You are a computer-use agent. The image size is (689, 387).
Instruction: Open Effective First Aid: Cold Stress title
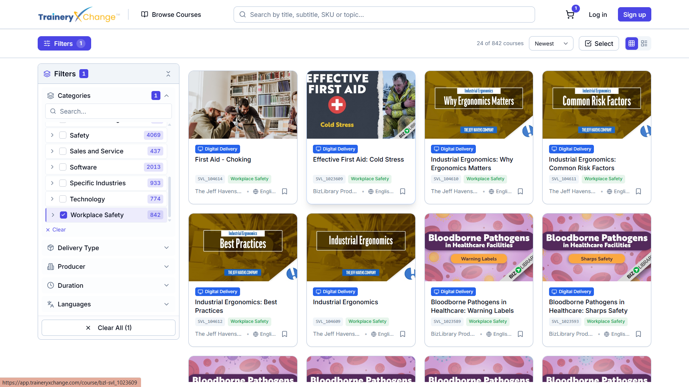coord(358,159)
